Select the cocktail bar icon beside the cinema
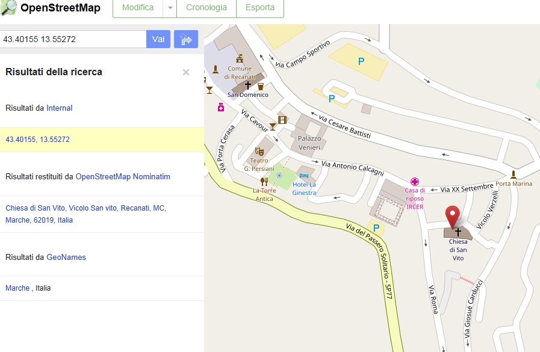 pyautogui.click(x=273, y=126)
